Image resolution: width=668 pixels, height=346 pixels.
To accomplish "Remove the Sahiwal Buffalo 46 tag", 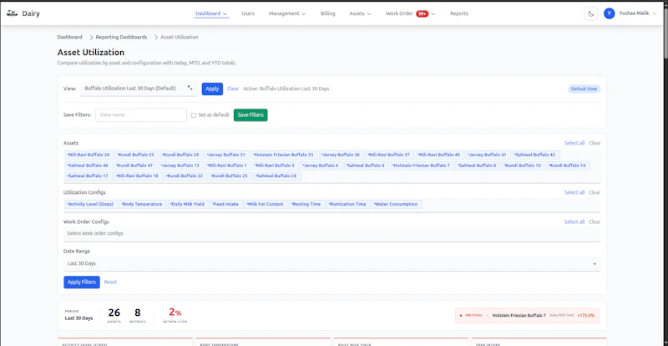I will 68,165.
